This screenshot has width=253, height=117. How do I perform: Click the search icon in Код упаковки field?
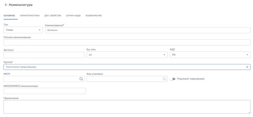pos(164,79)
